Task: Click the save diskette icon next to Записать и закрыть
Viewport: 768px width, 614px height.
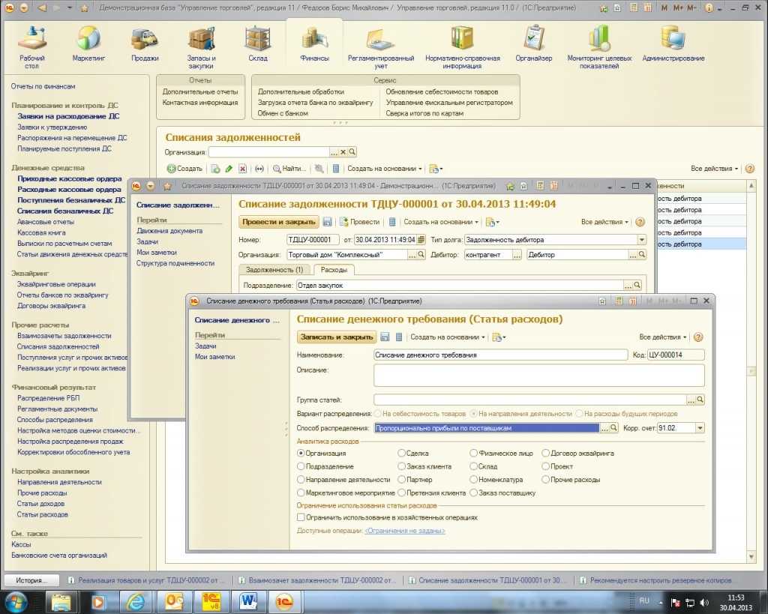Action: pyautogui.click(x=385, y=337)
